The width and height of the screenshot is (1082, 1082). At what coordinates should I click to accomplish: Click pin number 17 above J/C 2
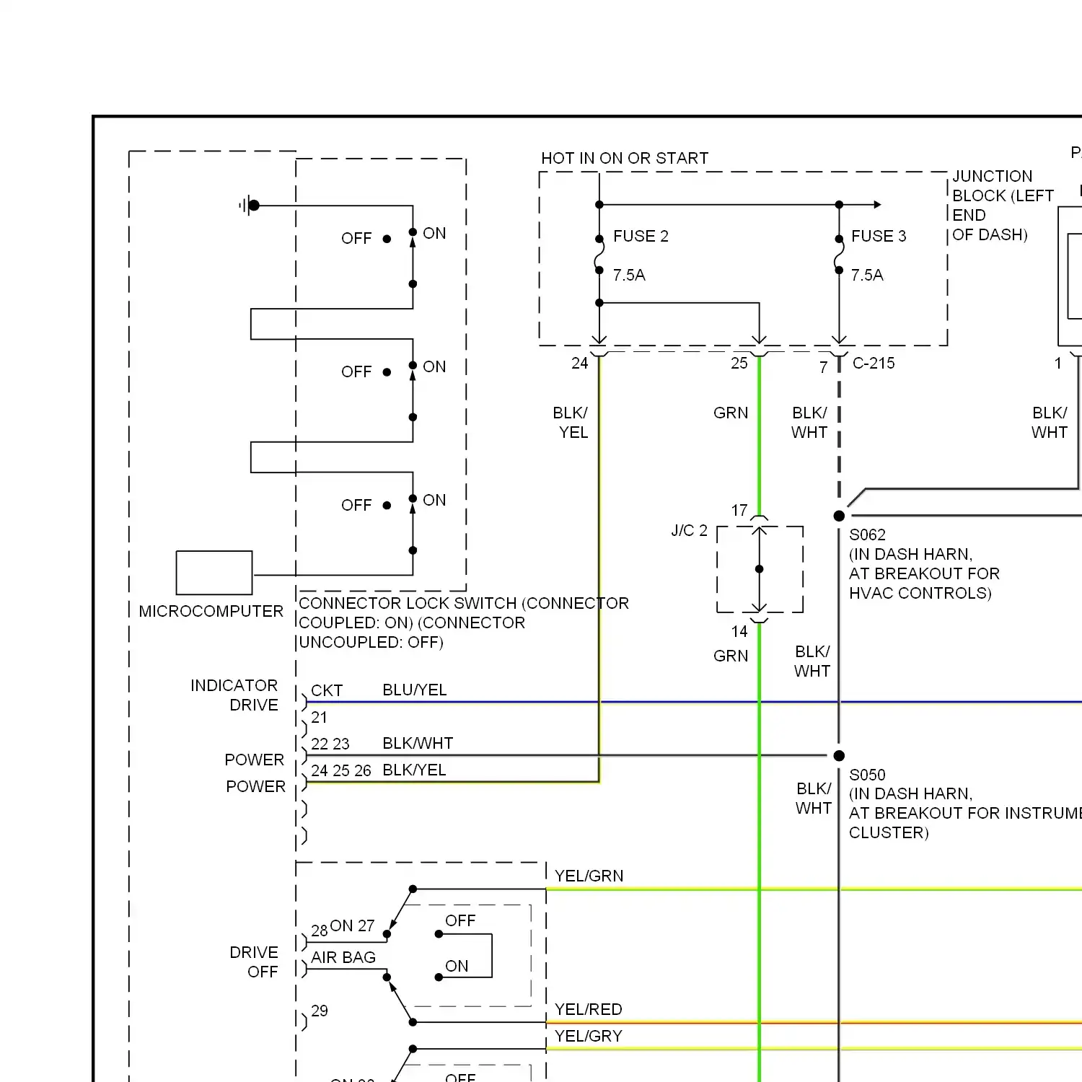coord(739,510)
